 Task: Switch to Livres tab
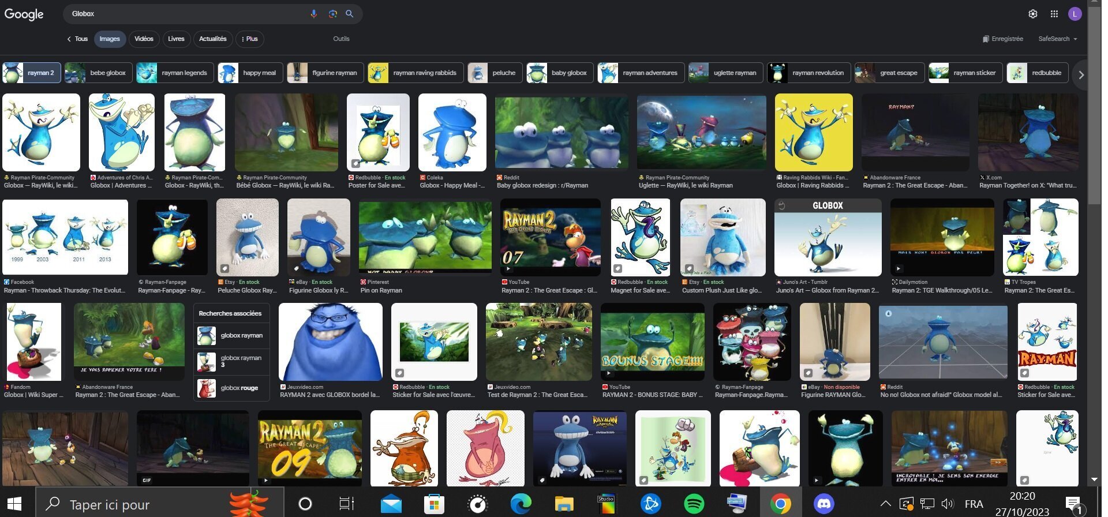(176, 39)
